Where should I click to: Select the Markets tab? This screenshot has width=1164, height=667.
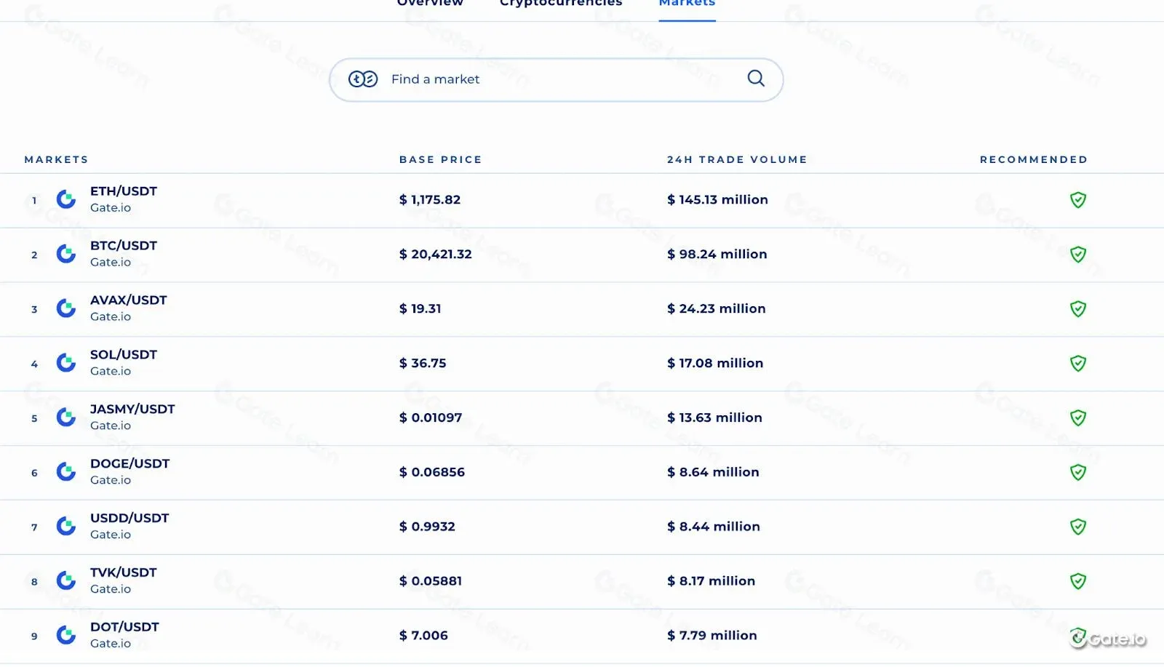[x=686, y=4]
